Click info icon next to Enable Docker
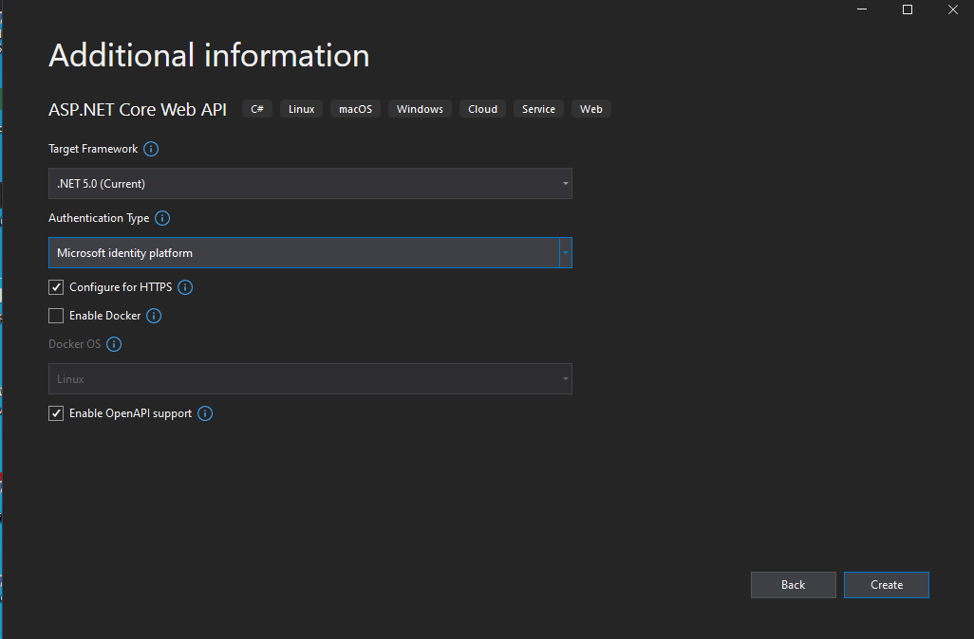 tap(154, 316)
